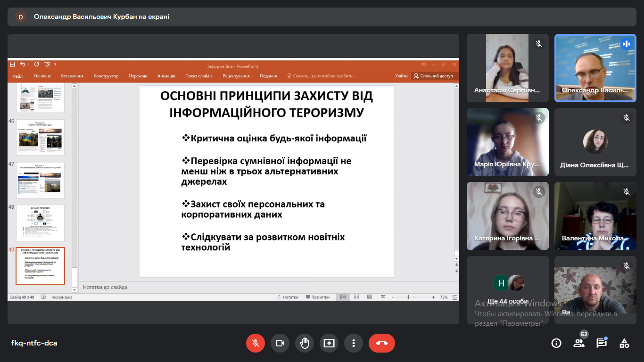Image resolution: width=644 pixels, height=362 pixels.
Task: Save the presentation via Quick Access toolbar
Action: coord(12,65)
